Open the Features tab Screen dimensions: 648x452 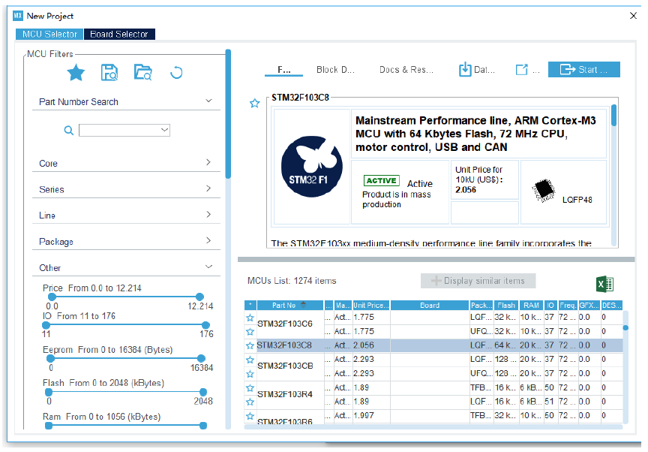[x=284, y=70]
